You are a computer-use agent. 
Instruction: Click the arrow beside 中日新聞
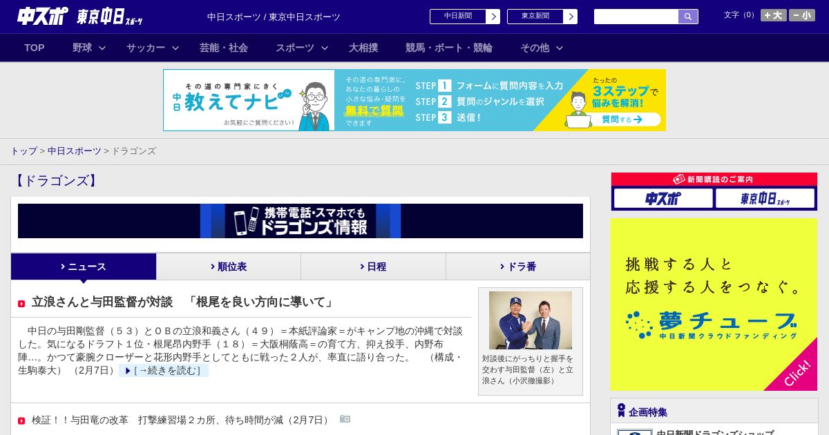[x=493, y=17]
